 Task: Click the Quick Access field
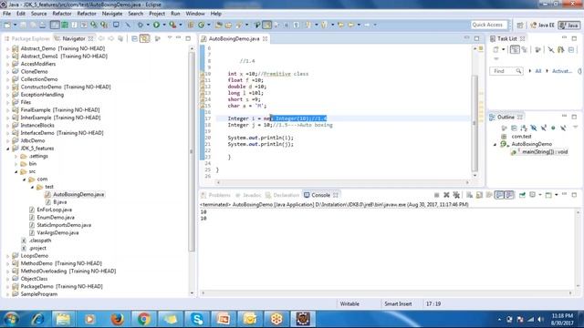click(x=489, y=25)
